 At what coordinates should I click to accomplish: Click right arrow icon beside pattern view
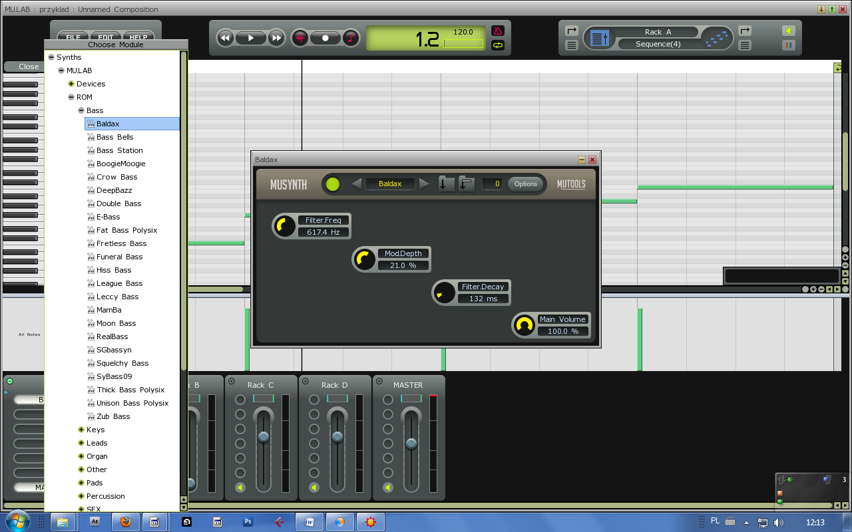coord(745,31)
